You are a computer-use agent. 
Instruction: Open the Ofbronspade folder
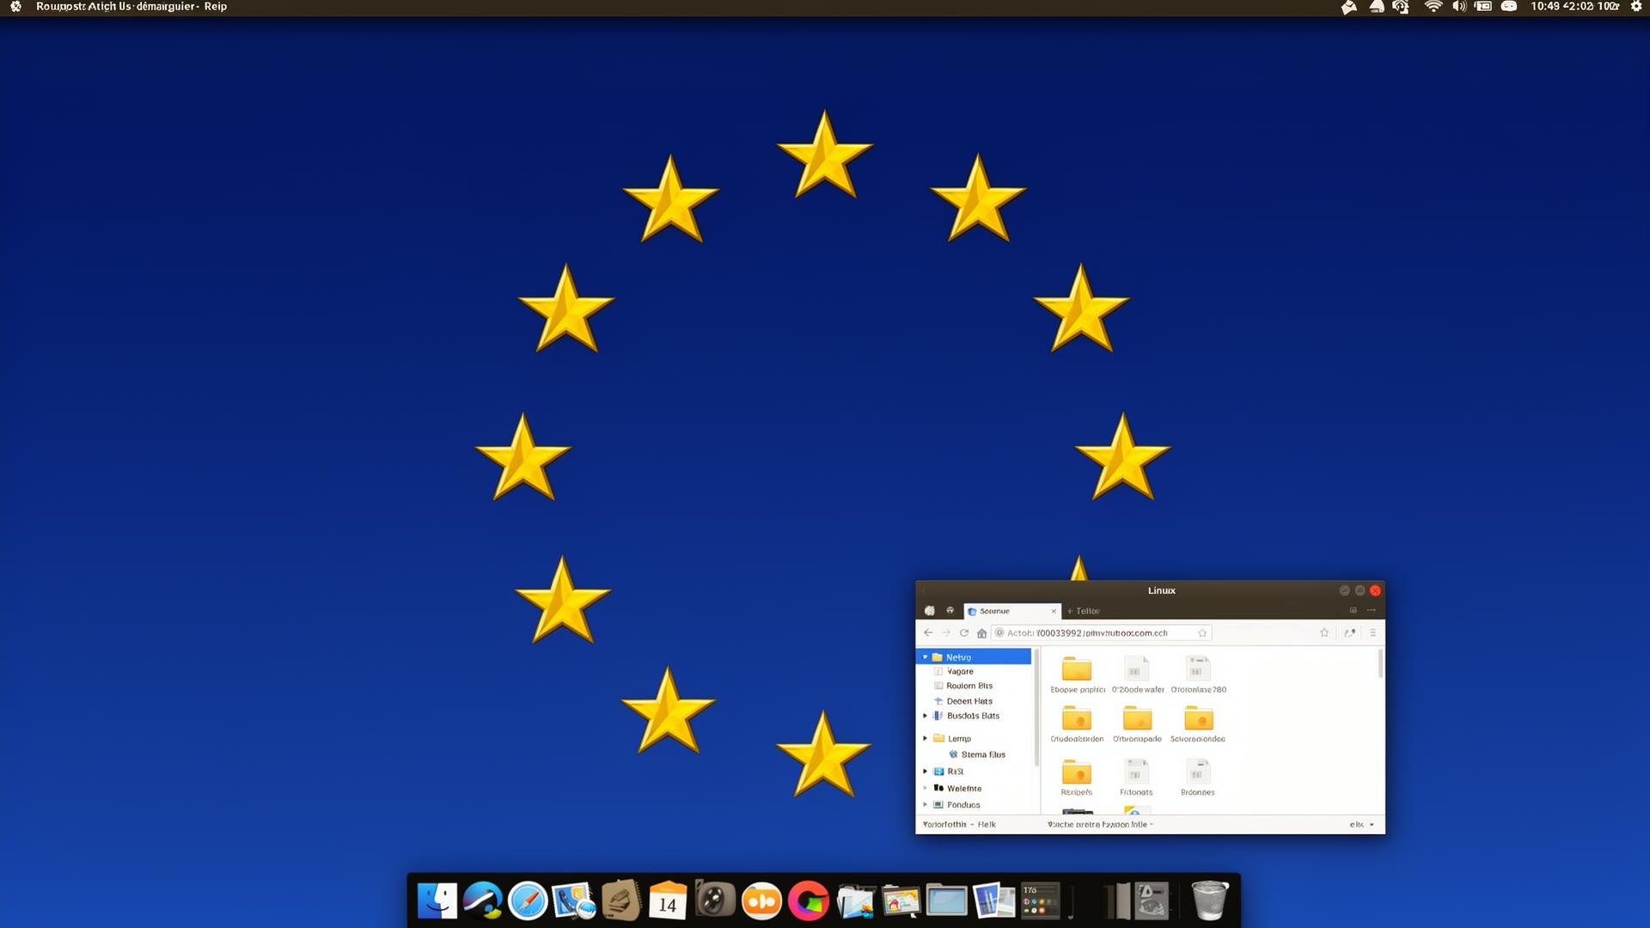[x=1137, y=724]
